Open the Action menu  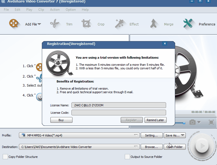click(55, 10)
